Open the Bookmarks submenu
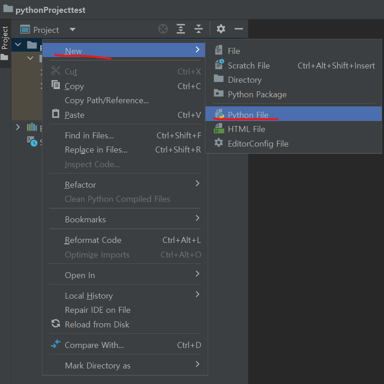Image resolution: width=384 pixels, height=384 pixels. click(125, 220)
